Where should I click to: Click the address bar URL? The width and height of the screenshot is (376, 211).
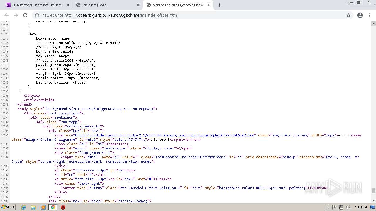click(110, 15)
